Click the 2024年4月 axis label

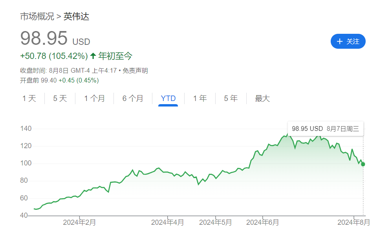[167, 222]
